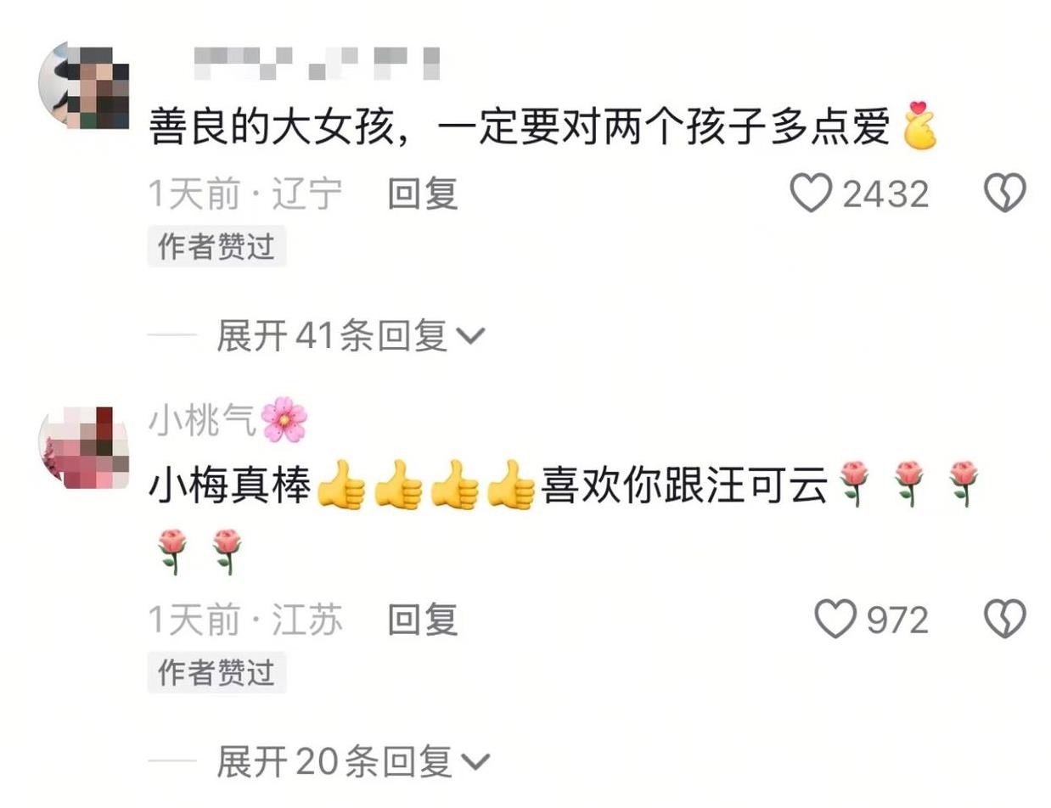Like the 小桃气 comment heart icon
1051x808 pixels.
[835, 620]
